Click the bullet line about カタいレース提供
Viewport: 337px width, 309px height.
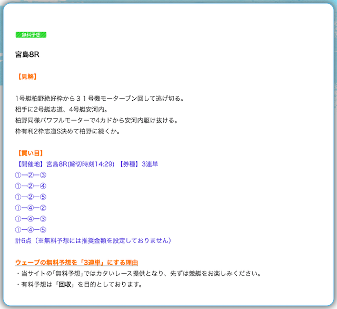point(138,274)
